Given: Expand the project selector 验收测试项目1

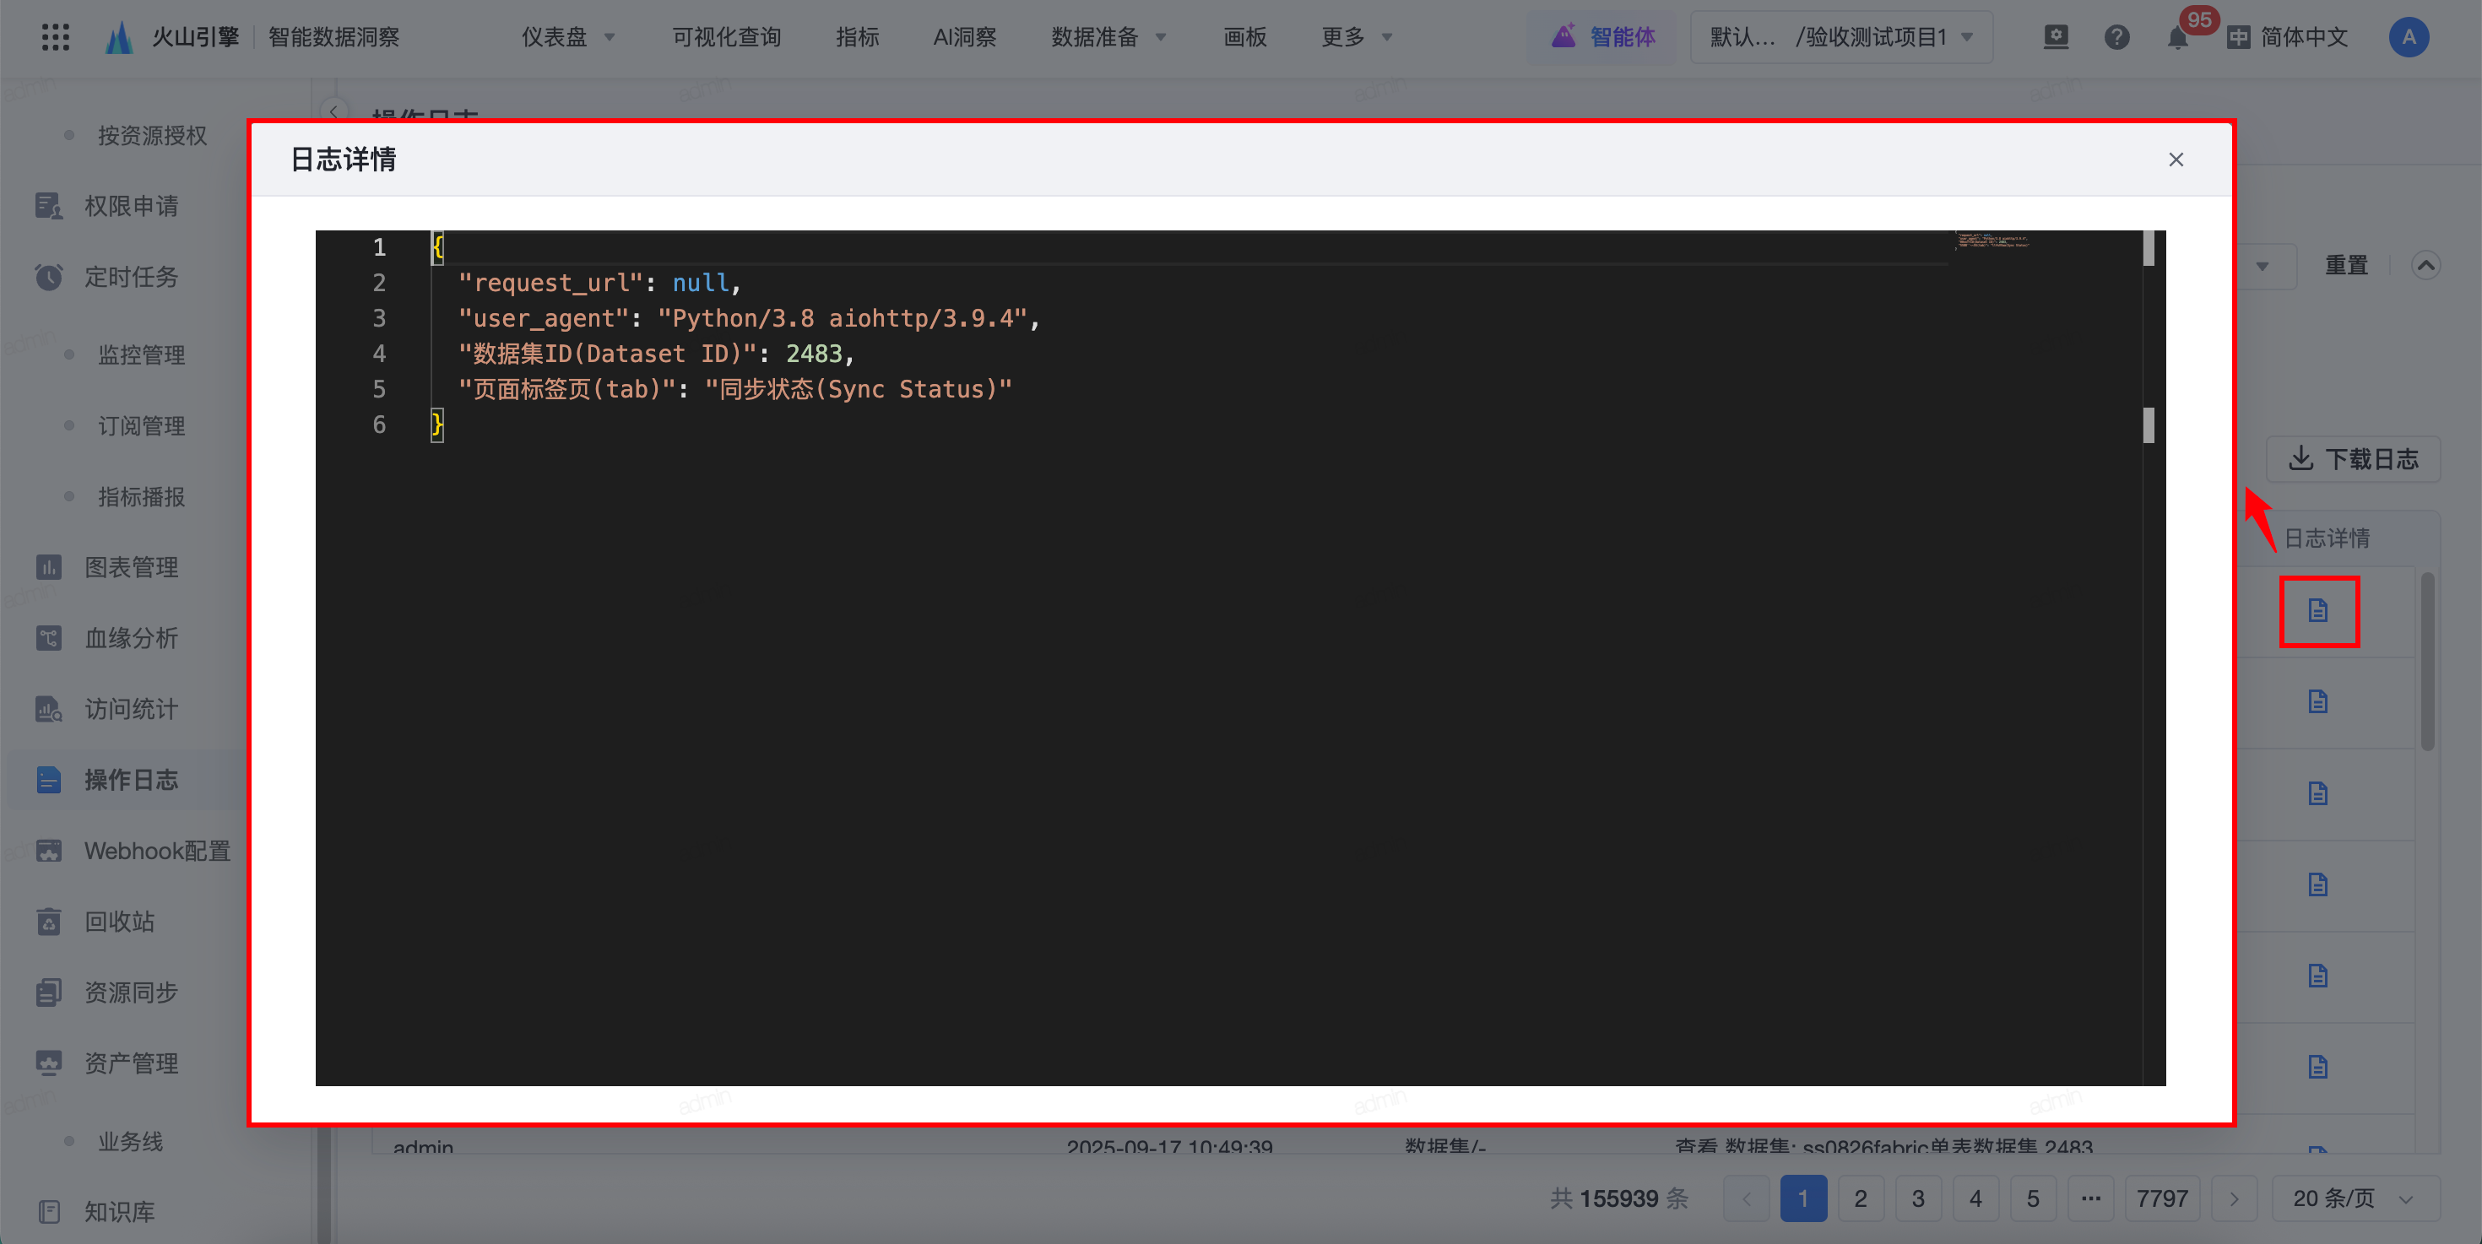Looking at the screenshot, I should click(x=1840, y=37).
